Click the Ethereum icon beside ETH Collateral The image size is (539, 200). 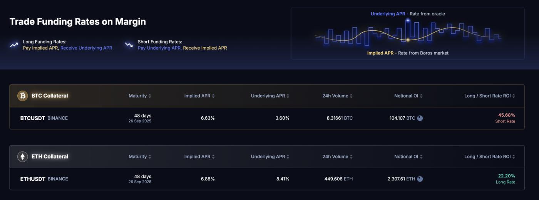(x=22, y=157)
